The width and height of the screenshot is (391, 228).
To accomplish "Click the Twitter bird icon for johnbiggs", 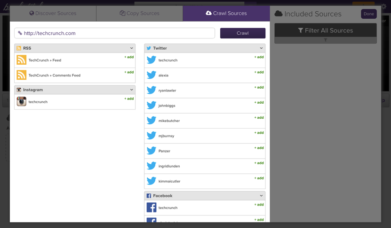I will (x=152, y=106).
